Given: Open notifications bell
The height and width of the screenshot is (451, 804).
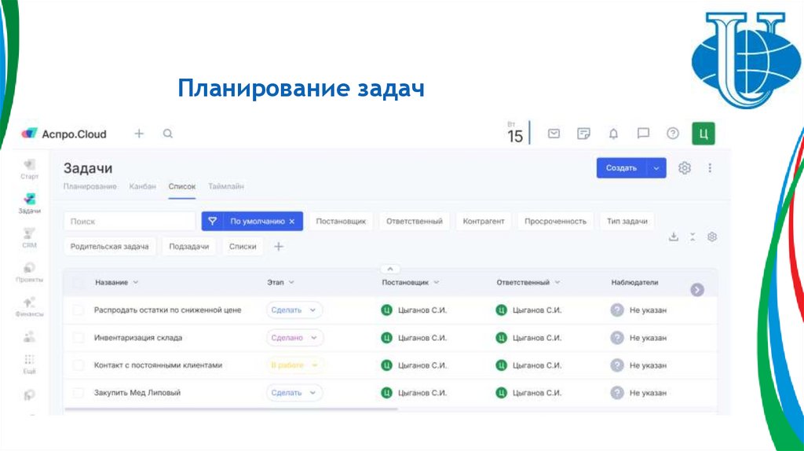Looking at the screenshot, I should point(613,134).
